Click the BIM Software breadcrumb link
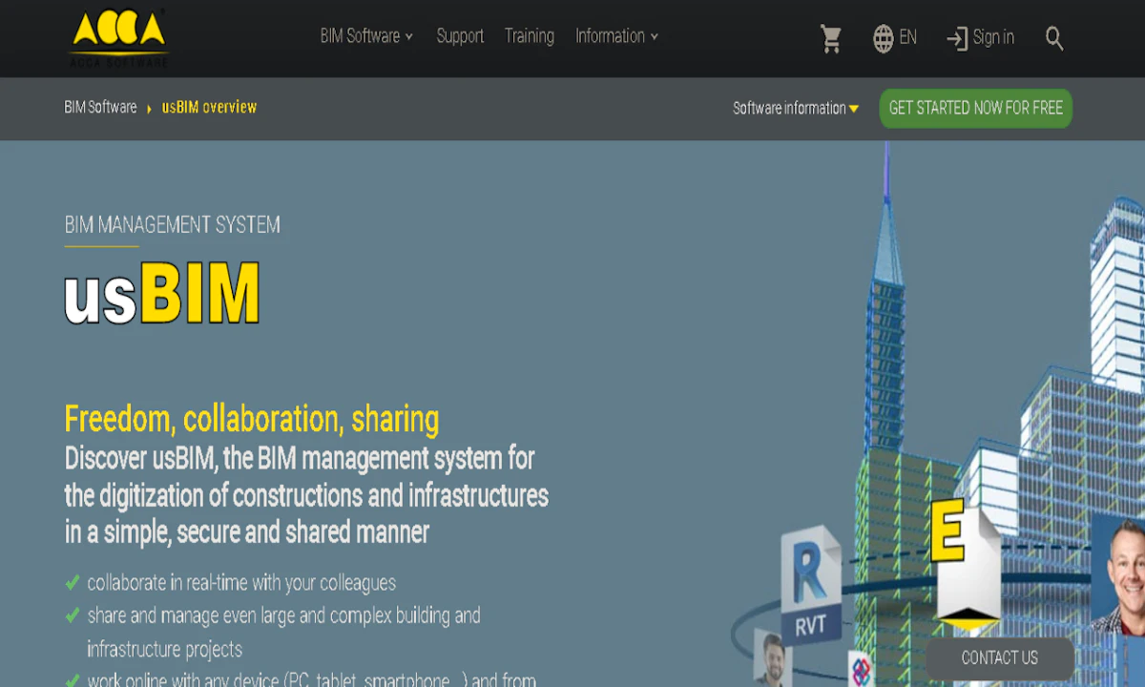1145x687 pixels. 100,107
